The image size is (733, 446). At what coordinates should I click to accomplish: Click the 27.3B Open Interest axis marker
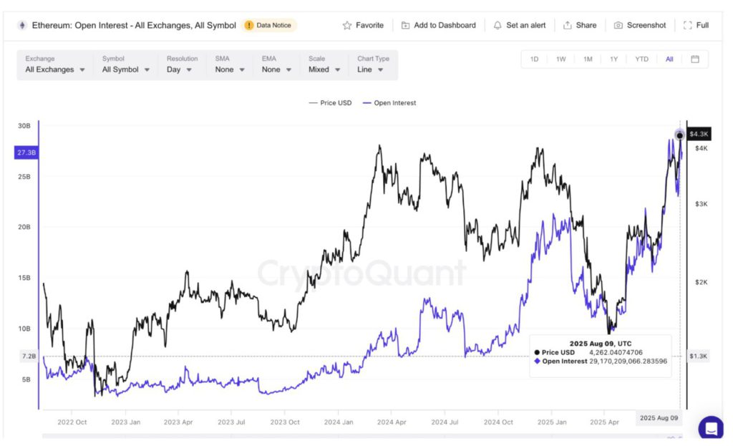(x=26, y=152)
